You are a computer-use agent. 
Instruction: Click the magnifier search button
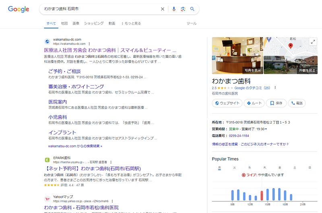tap(192, 9)
